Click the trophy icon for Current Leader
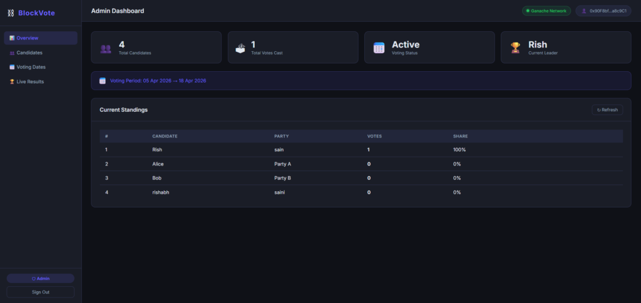The height and width of the screenshot is (303, 641). click(x=515, y=48)
